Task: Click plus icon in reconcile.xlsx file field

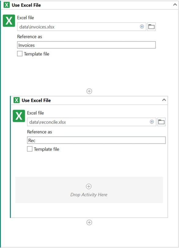Action: click(x=152, y=122)
